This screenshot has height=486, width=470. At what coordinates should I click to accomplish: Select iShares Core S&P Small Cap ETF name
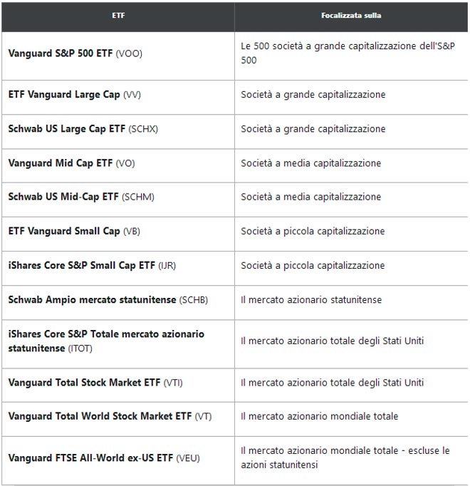pos(92,265)
